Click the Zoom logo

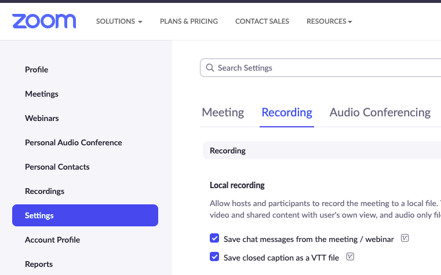(x=44, y=21)
